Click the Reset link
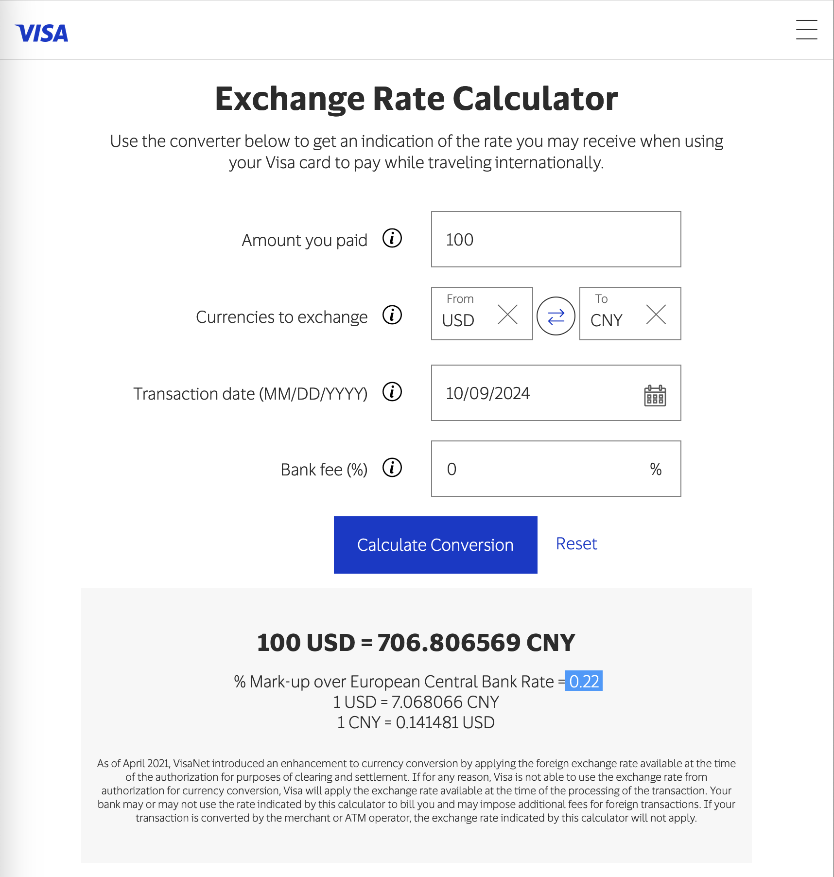The image size is (834, 877). click(x=576, y=544)
